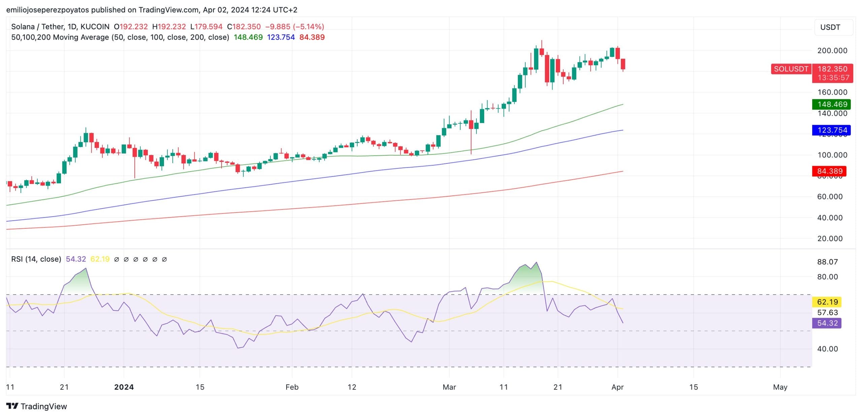The width and height of the screenshot is (862, 417).
Task: Click the red 84.389 moving average tag
Action: [x=829, y=171]
